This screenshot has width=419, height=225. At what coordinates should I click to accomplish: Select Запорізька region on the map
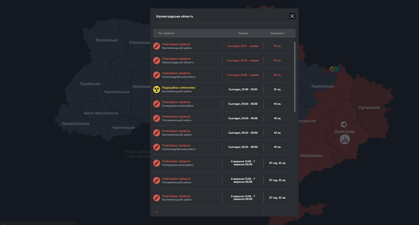(311, 155)
